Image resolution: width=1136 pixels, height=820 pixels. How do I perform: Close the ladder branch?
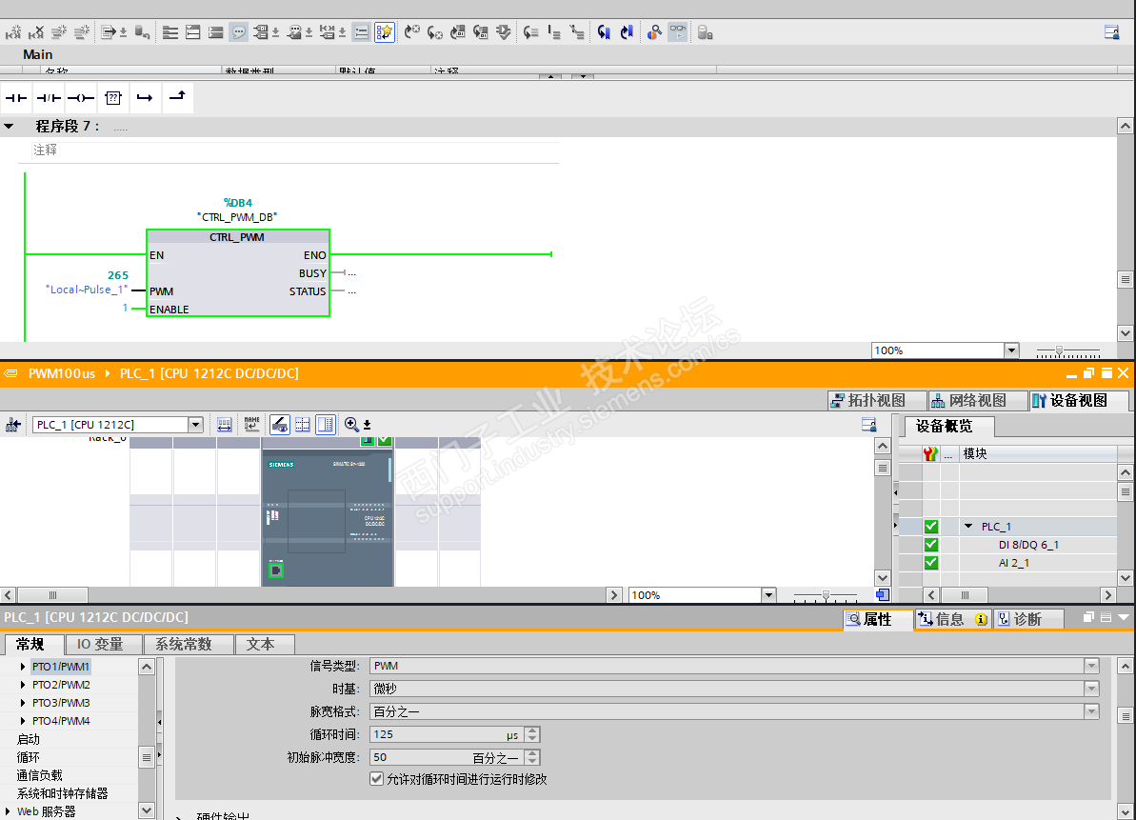tap(177, 98)
